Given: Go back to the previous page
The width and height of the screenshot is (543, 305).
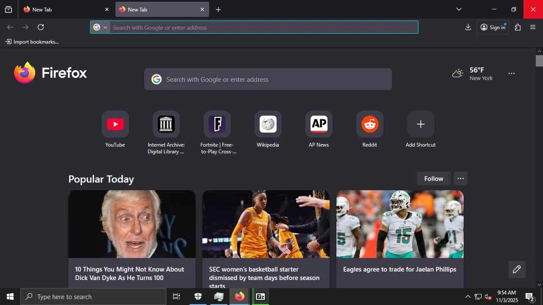Looking at the screenshot, I should coord(10,27).
